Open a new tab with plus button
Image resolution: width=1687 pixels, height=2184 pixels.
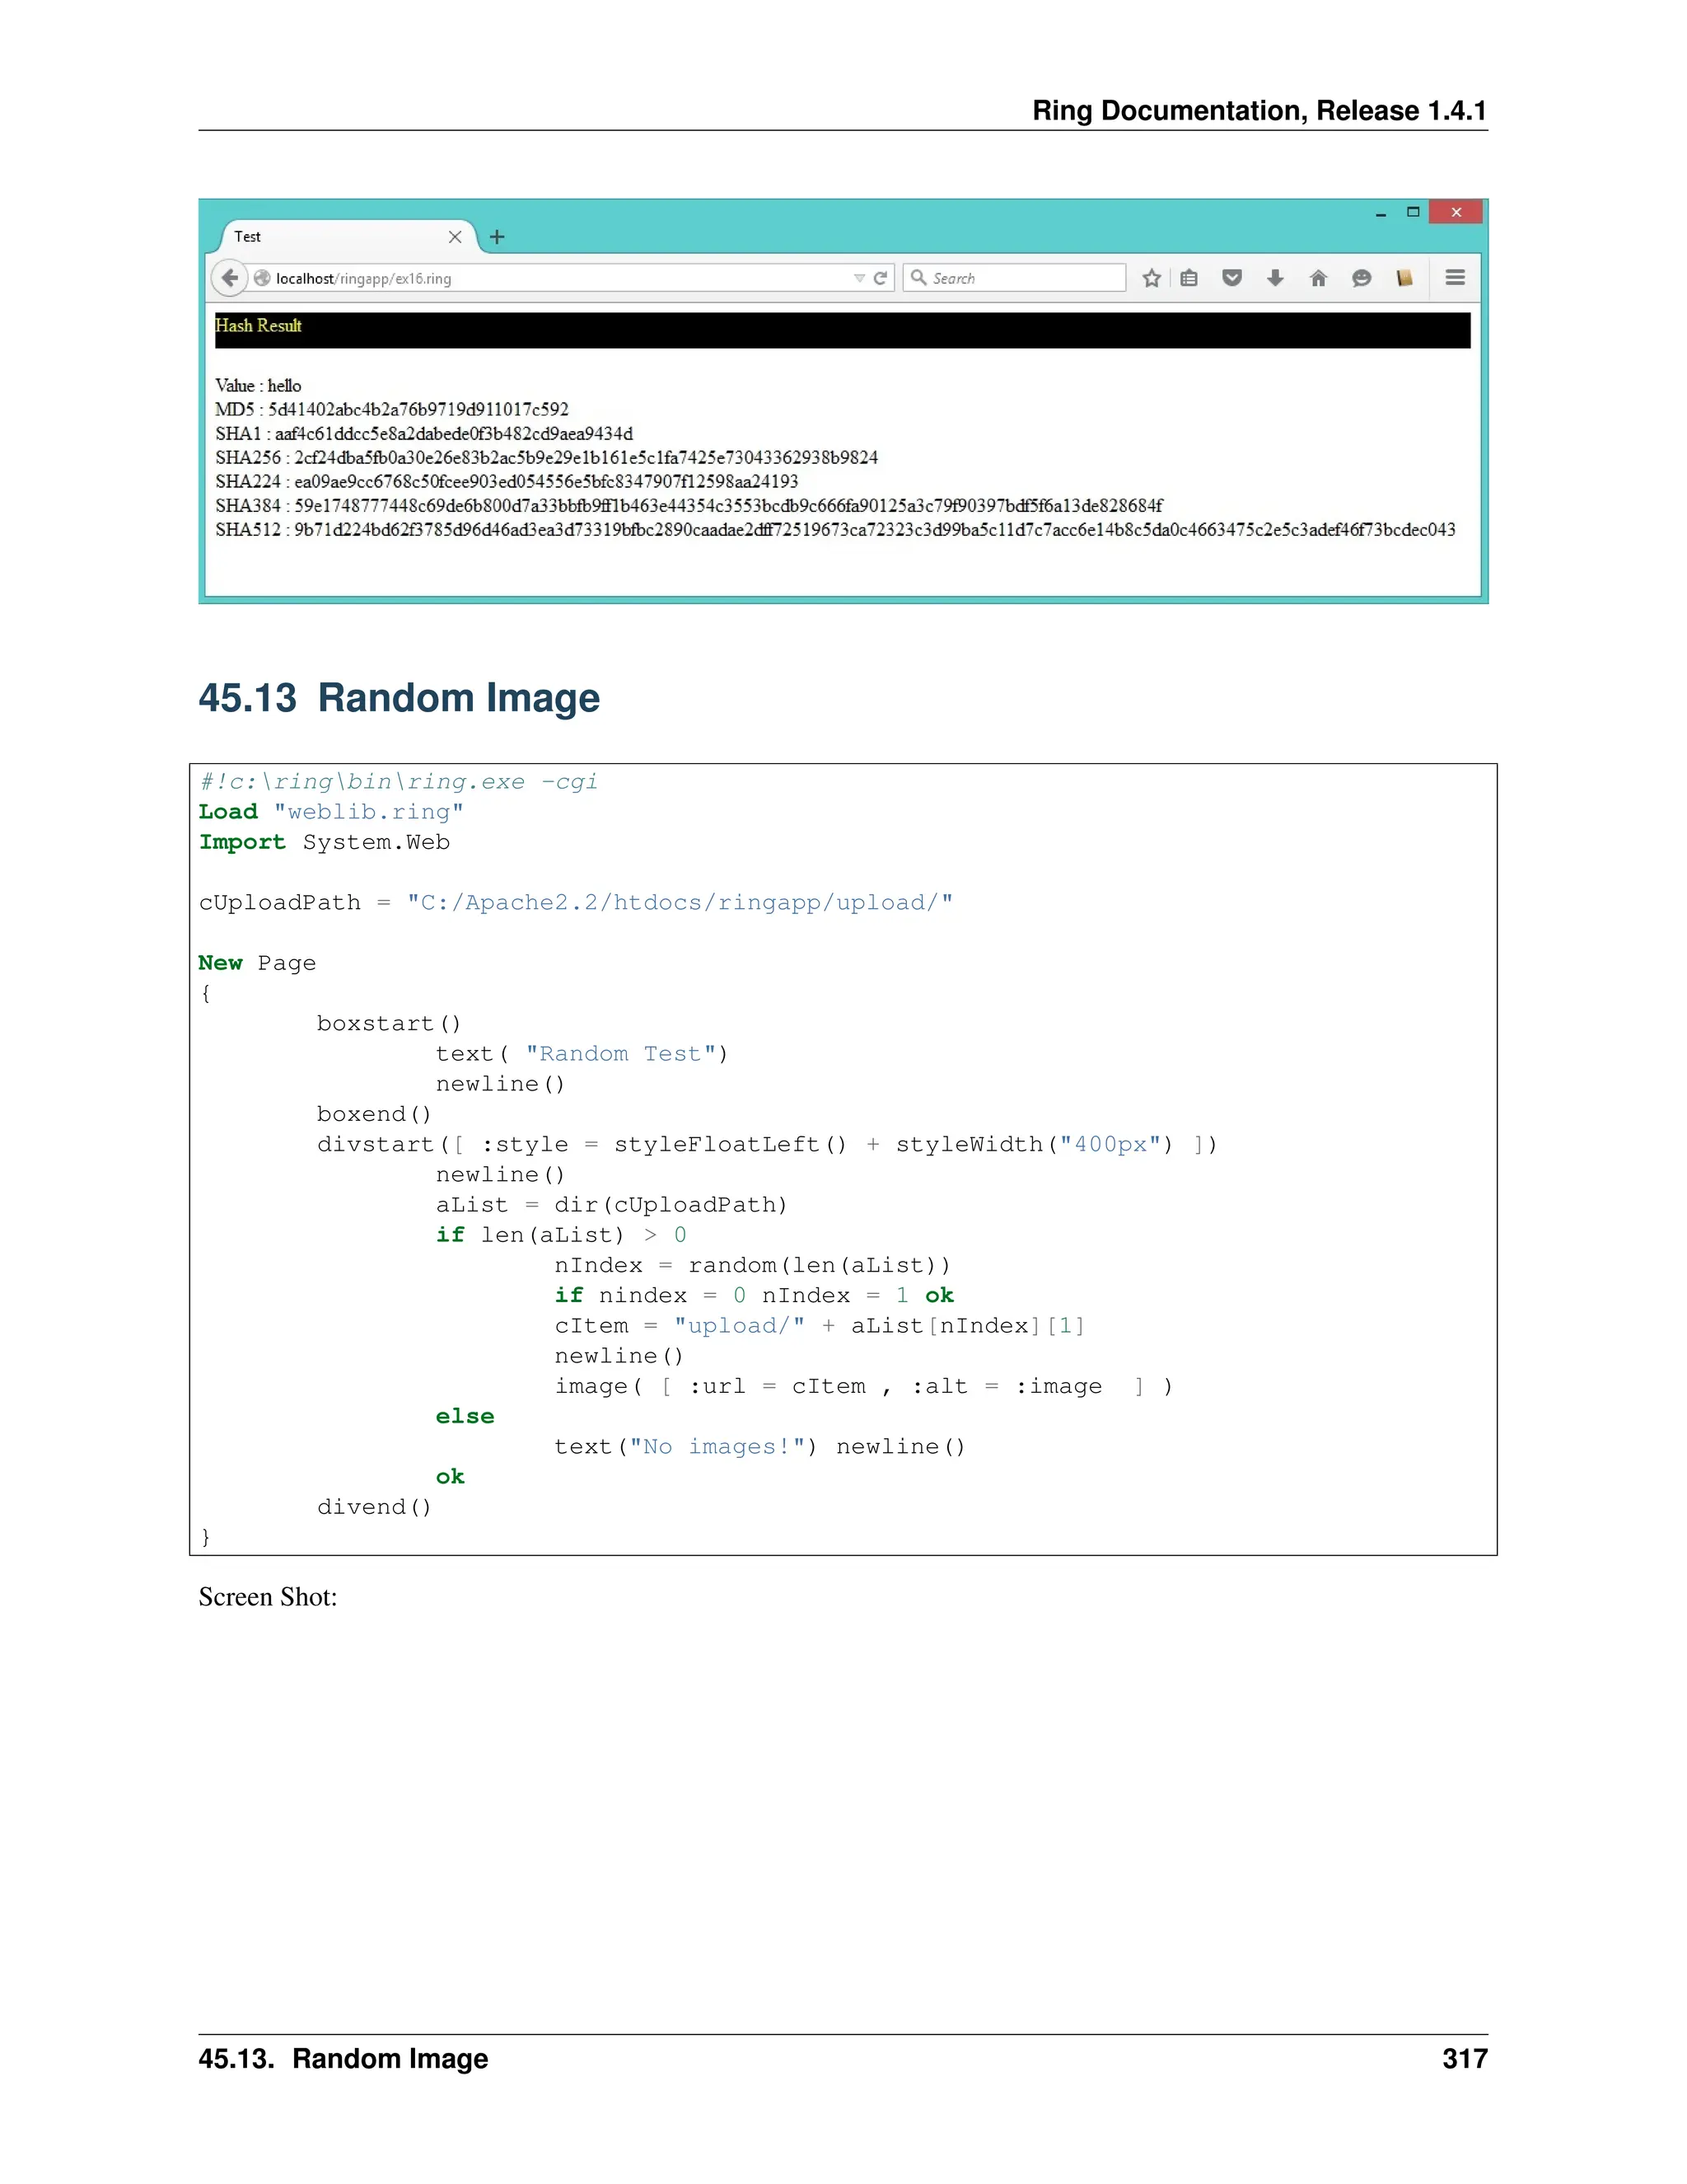coord(497,237)
